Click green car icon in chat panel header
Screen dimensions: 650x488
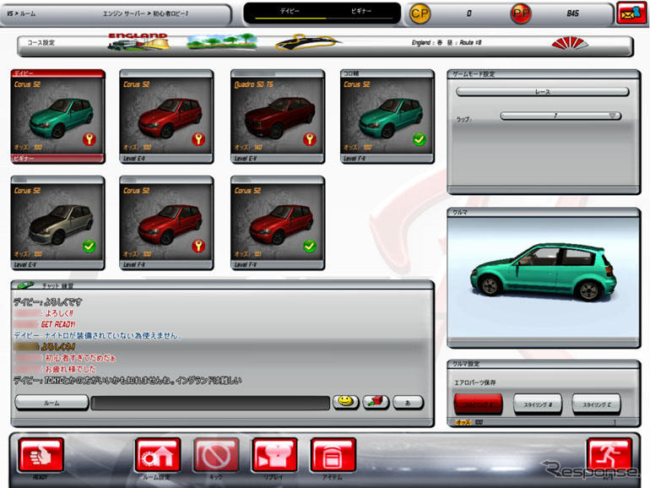tap(25, 285)
